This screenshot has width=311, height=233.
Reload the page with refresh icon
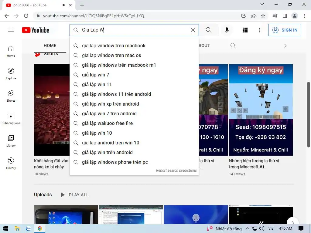(x=26, y=16)
